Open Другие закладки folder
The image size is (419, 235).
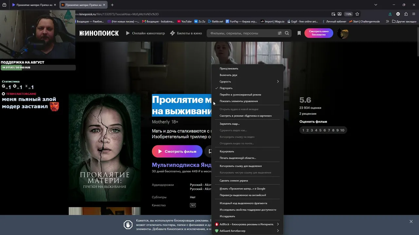click(x=404, y=22)
